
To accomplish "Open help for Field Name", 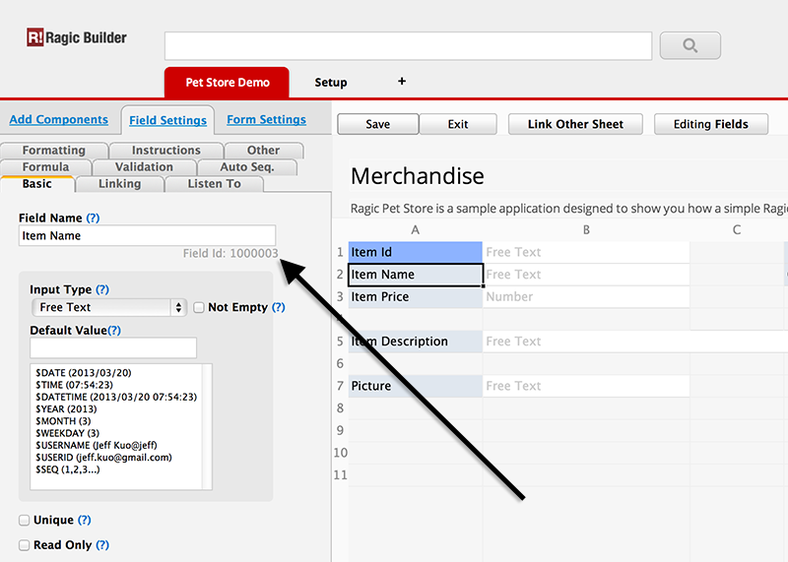I will [x=93, y=218].
